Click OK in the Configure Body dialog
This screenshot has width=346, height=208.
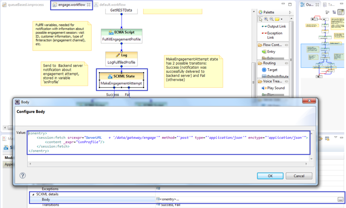click(270, 176)
